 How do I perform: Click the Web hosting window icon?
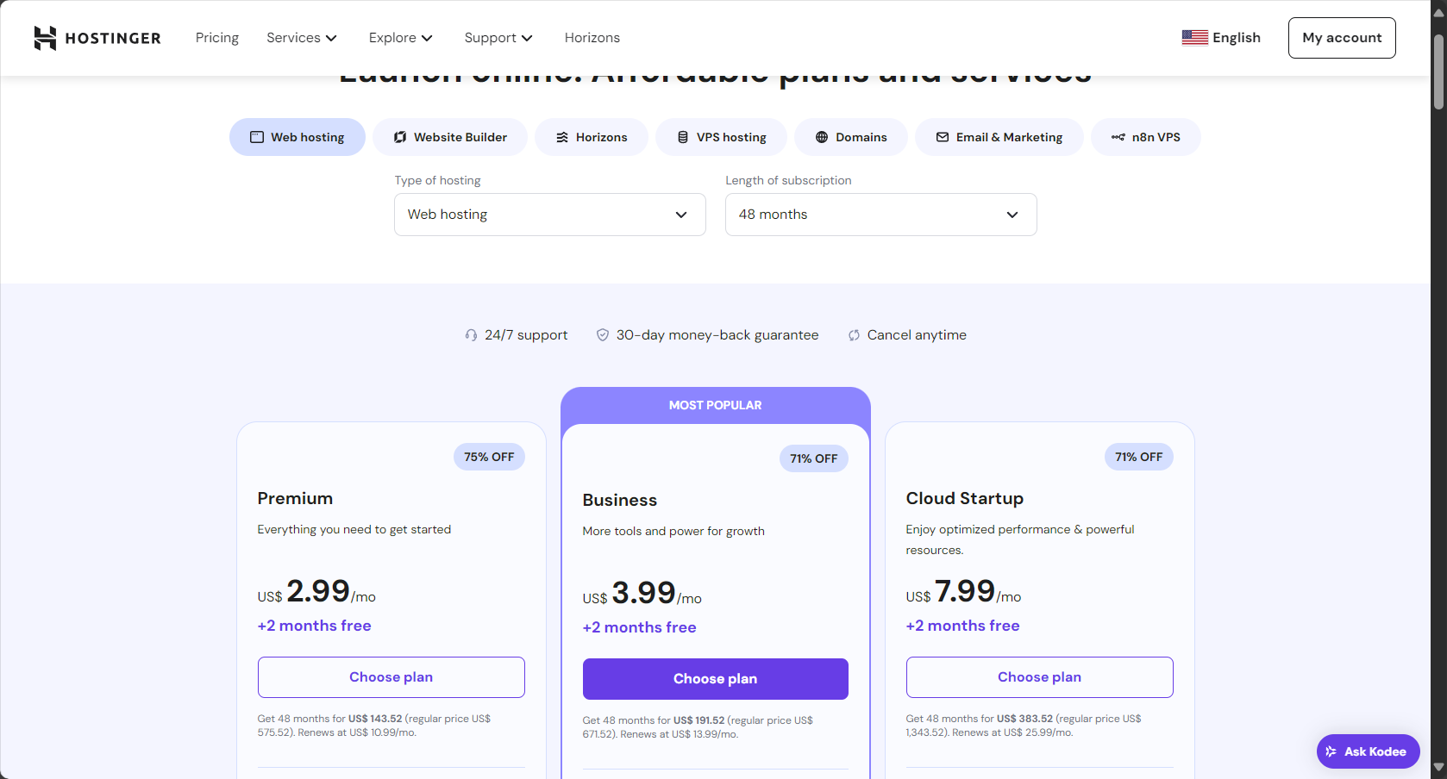coord(257,137)
